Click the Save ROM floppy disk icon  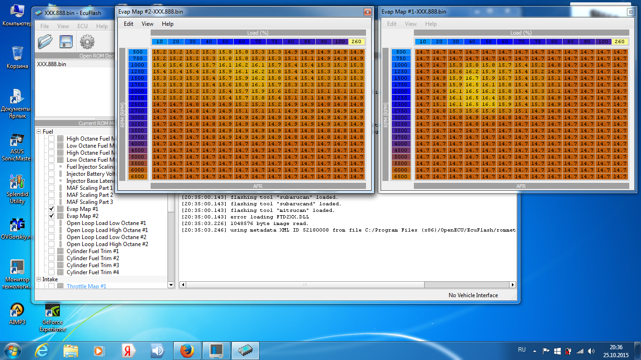click(x=66, y=42)
